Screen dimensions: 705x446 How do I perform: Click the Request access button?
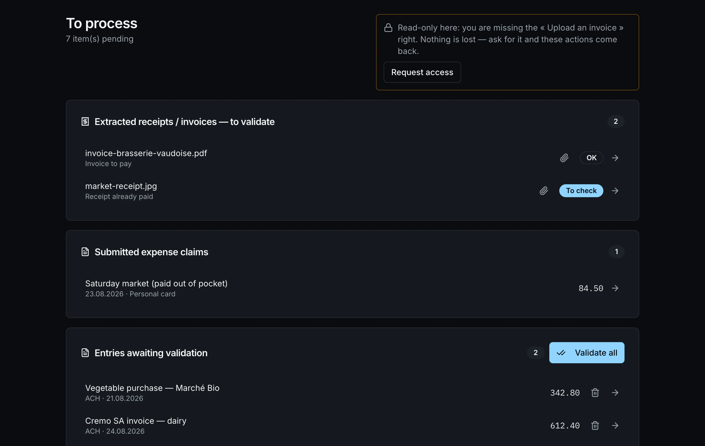[422, 72]
